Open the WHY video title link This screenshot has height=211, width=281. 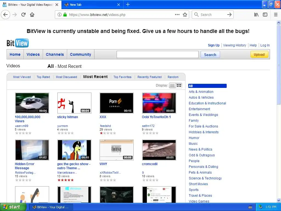click(x=103, y=164)
